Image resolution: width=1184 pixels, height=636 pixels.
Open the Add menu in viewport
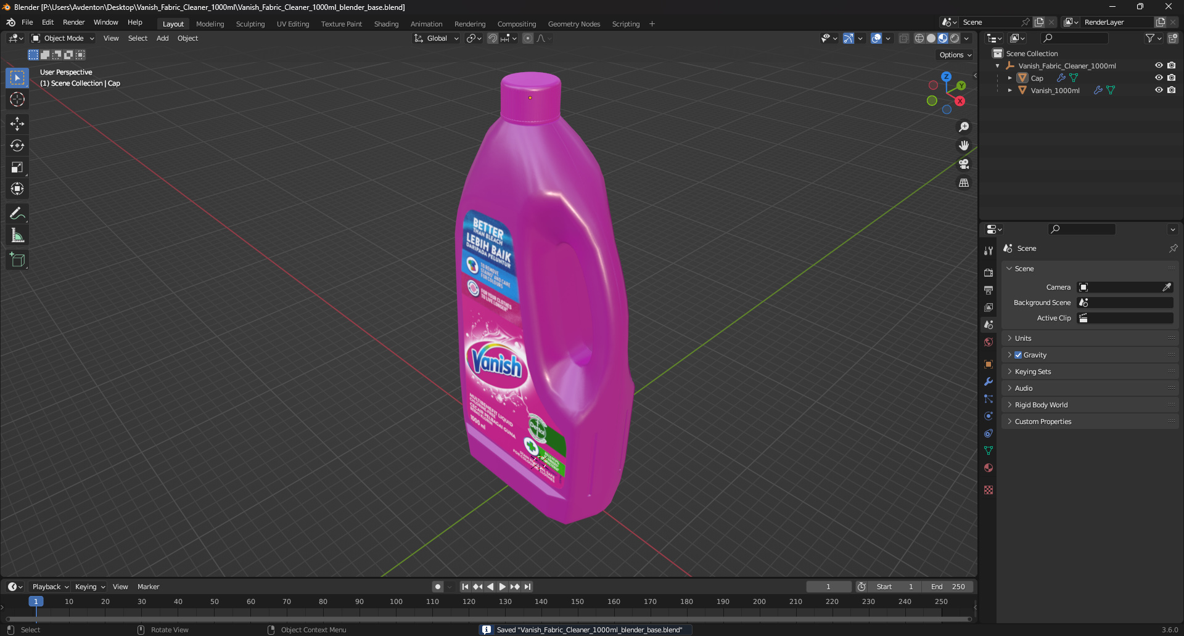tap(162, 38)
